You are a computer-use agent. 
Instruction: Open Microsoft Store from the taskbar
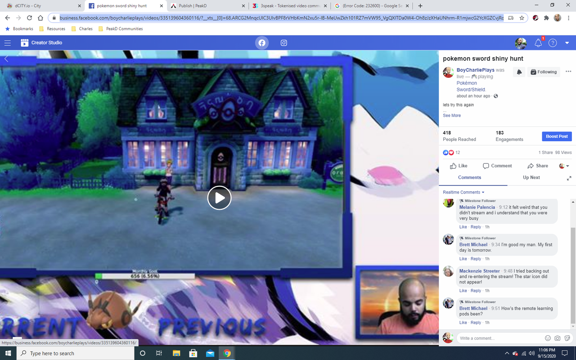point(193,353)
